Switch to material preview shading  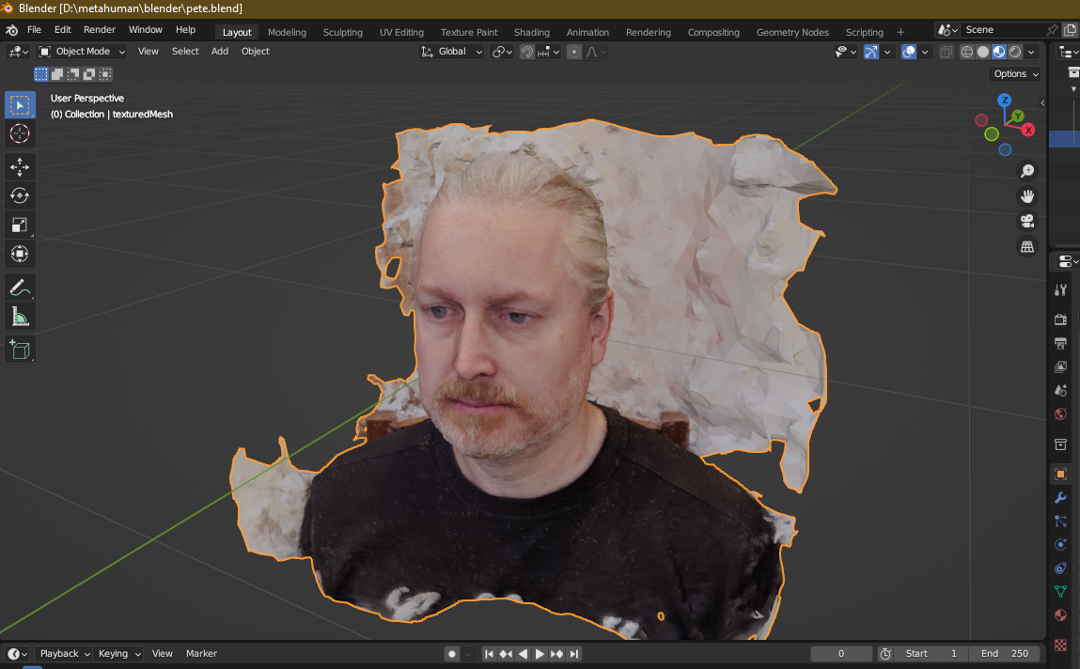[999, 52]
